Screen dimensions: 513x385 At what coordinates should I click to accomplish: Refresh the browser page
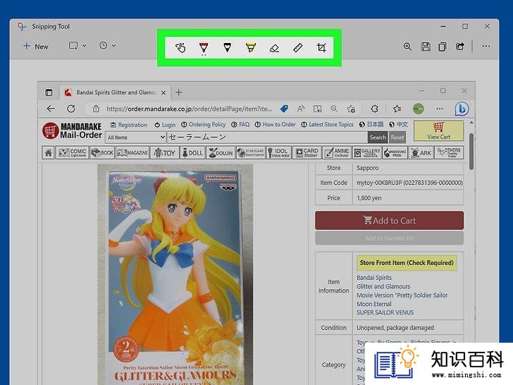coord(71,109)
